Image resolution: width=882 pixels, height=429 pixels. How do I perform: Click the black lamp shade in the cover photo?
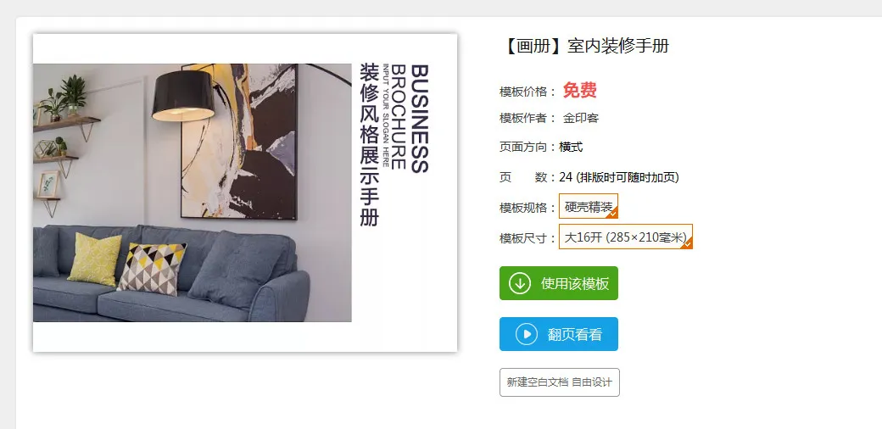pos(183,96)
